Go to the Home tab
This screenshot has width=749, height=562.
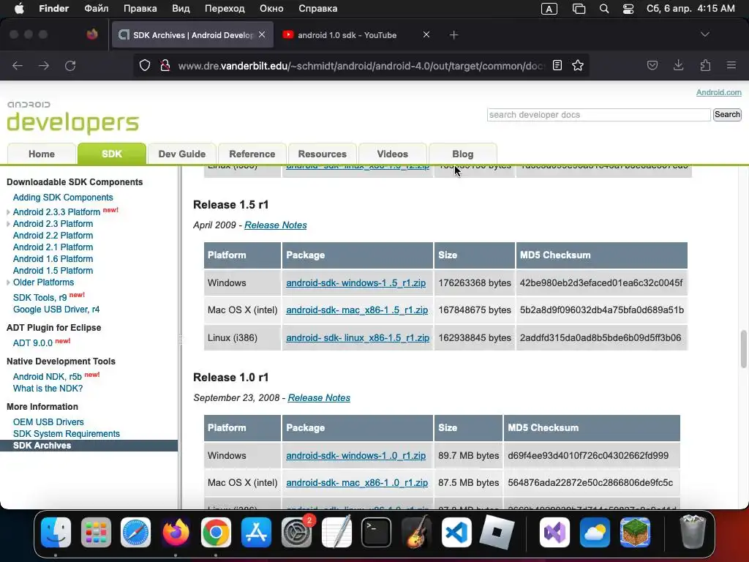pyautogui.click(x=42, y=154)
